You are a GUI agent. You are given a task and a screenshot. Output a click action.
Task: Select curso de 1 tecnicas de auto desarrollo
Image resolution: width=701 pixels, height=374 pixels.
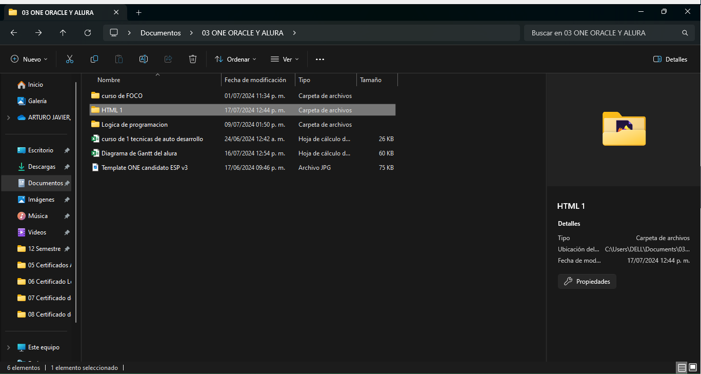[243, 139]
